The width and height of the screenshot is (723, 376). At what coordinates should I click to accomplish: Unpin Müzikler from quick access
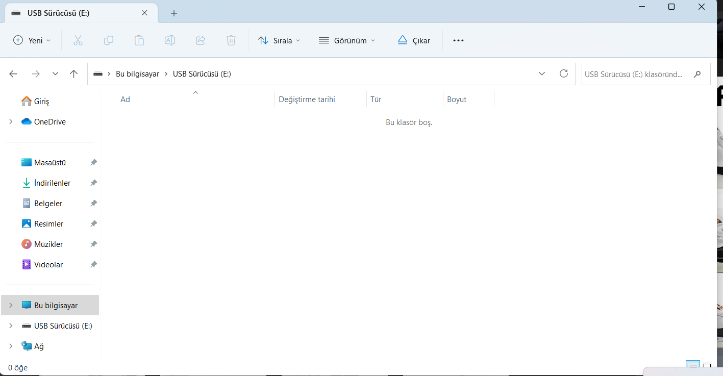pyautogui.click(x=93, y=244)
